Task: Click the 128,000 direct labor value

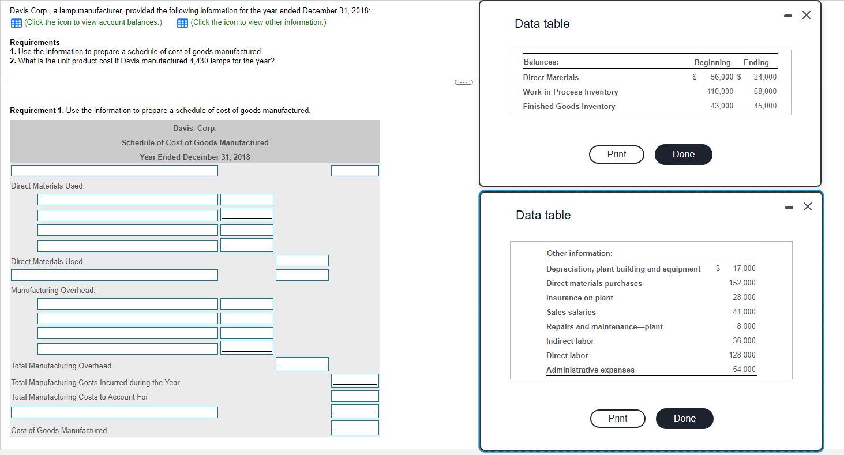Action: click(x=742, y=355)
